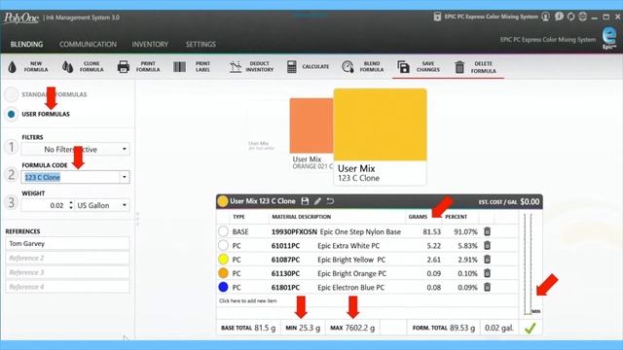Click the green checkmark confirm icon
Screen dimensions: 623x350
(530, 328)
